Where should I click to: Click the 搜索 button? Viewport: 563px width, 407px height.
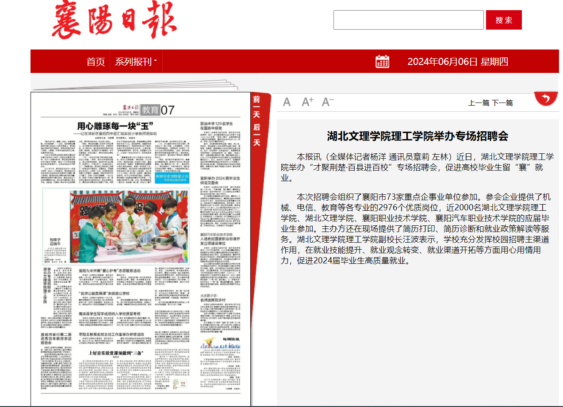[x=504, y=20]
